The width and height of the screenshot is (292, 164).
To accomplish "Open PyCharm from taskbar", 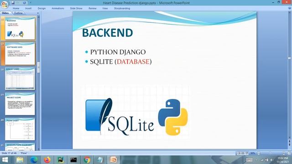I will pyautogui.click(x=60, y=160).
